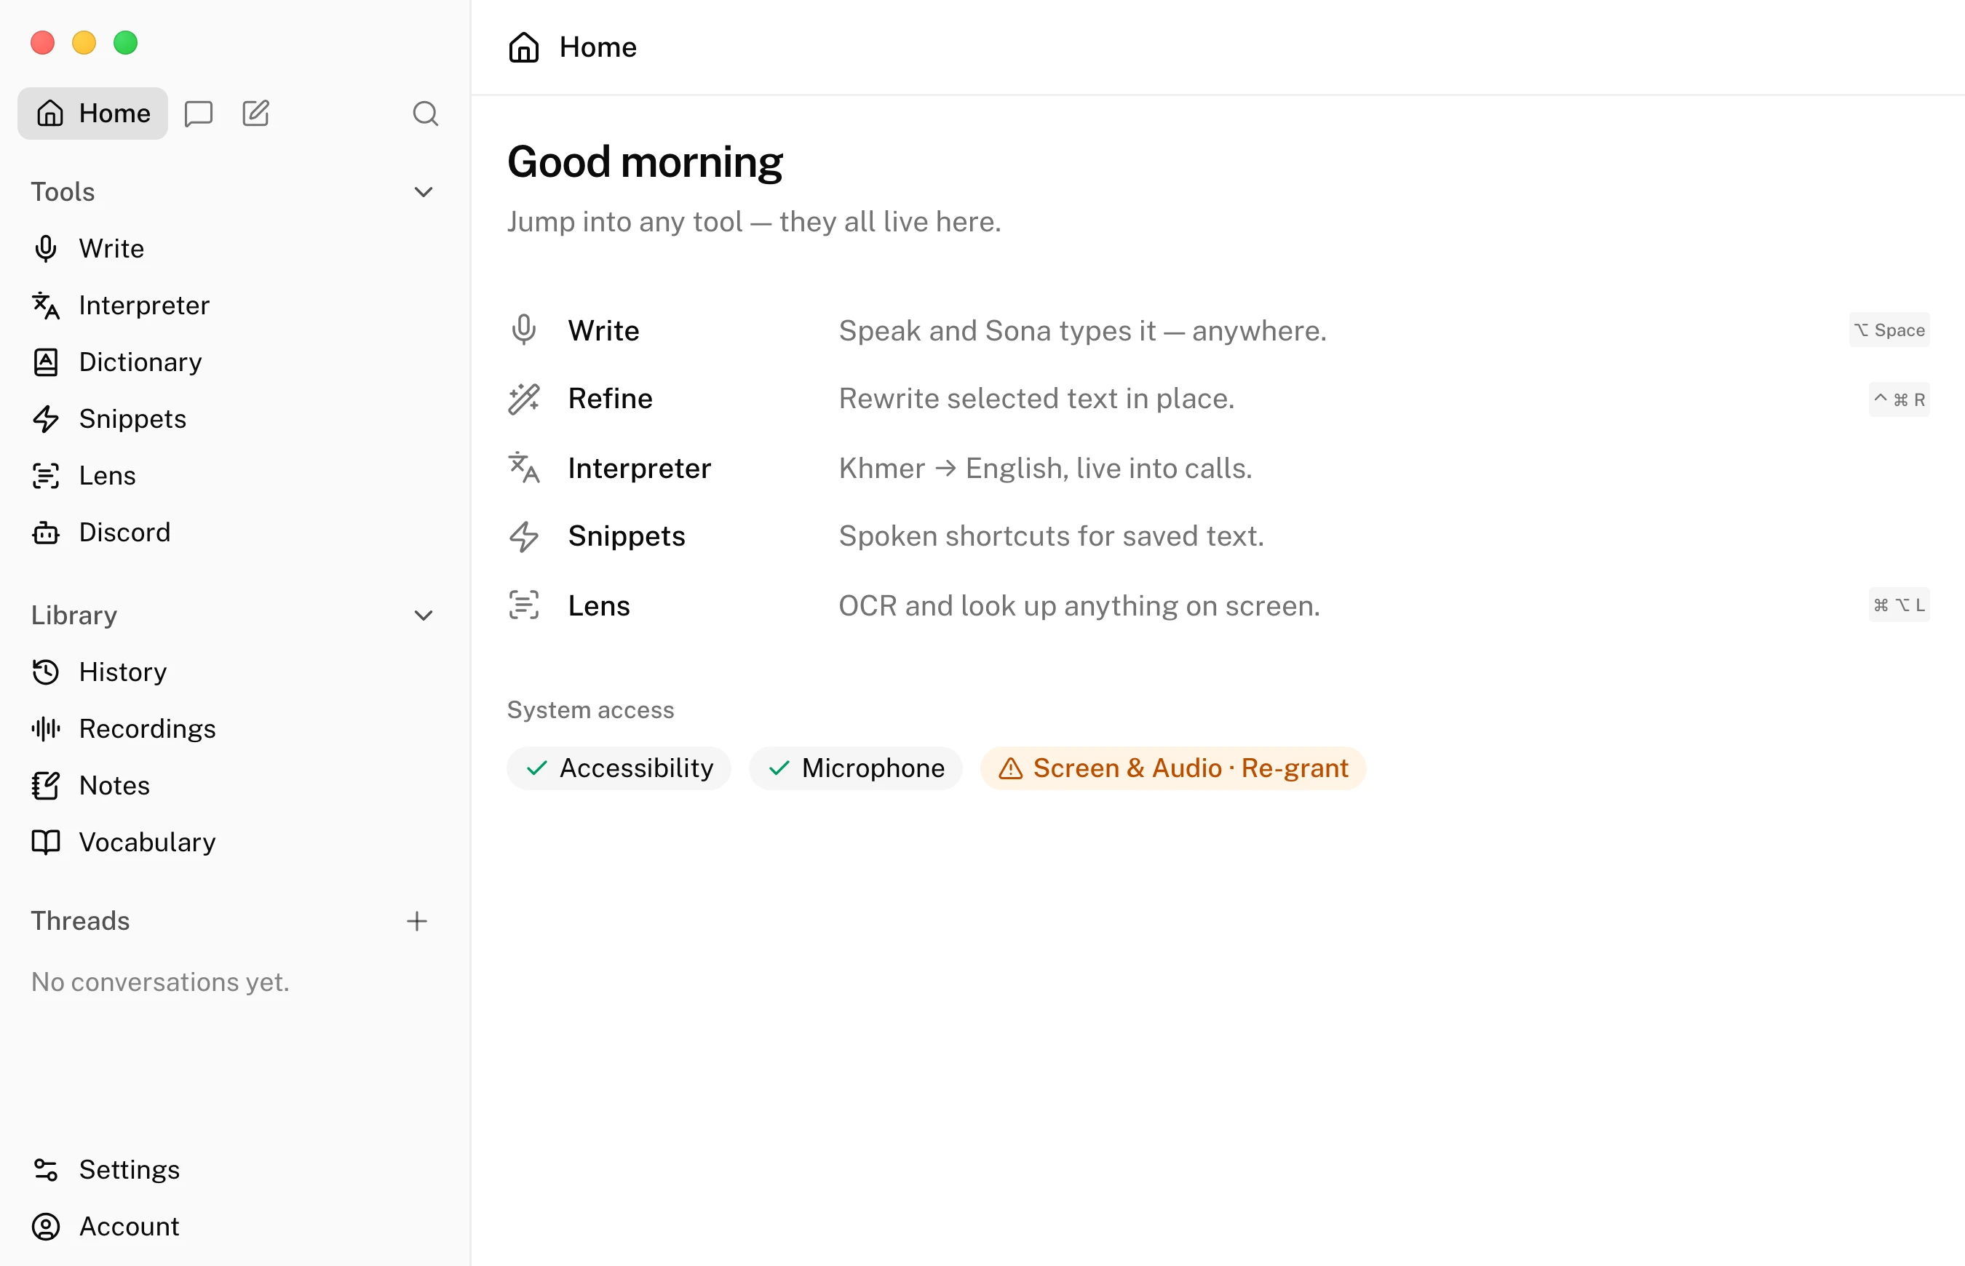This screenshot has width=1965, height=1266.
Task: Click the scan icon beside sidebar Lens
Action: coord(46,475)
